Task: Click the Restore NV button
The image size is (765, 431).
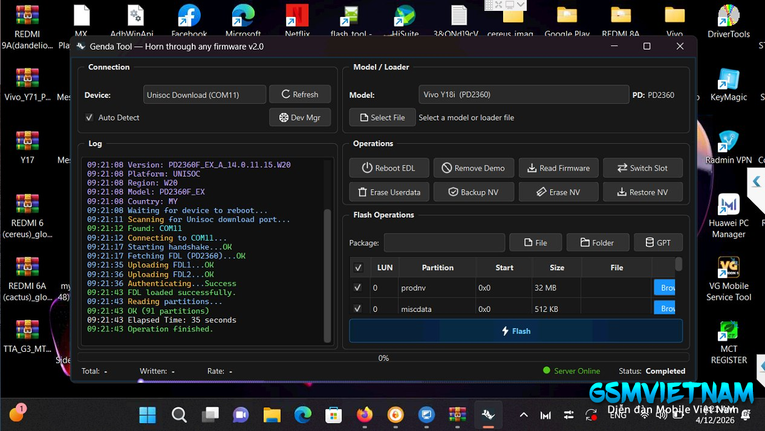Action: point(643,192)
